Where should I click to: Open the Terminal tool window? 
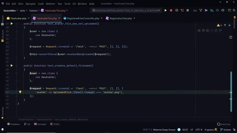[x=40, y=124]
